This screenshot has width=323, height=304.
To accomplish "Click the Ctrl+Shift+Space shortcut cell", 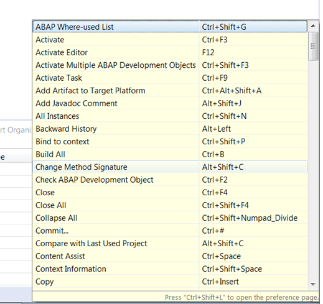I will (x=253, y=269).
